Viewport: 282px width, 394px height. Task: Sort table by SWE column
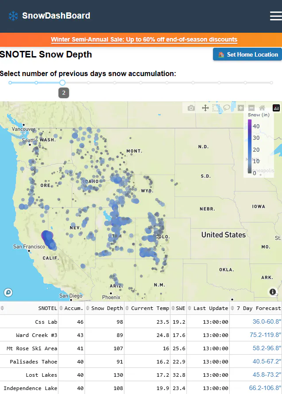[x=173, y=308]
